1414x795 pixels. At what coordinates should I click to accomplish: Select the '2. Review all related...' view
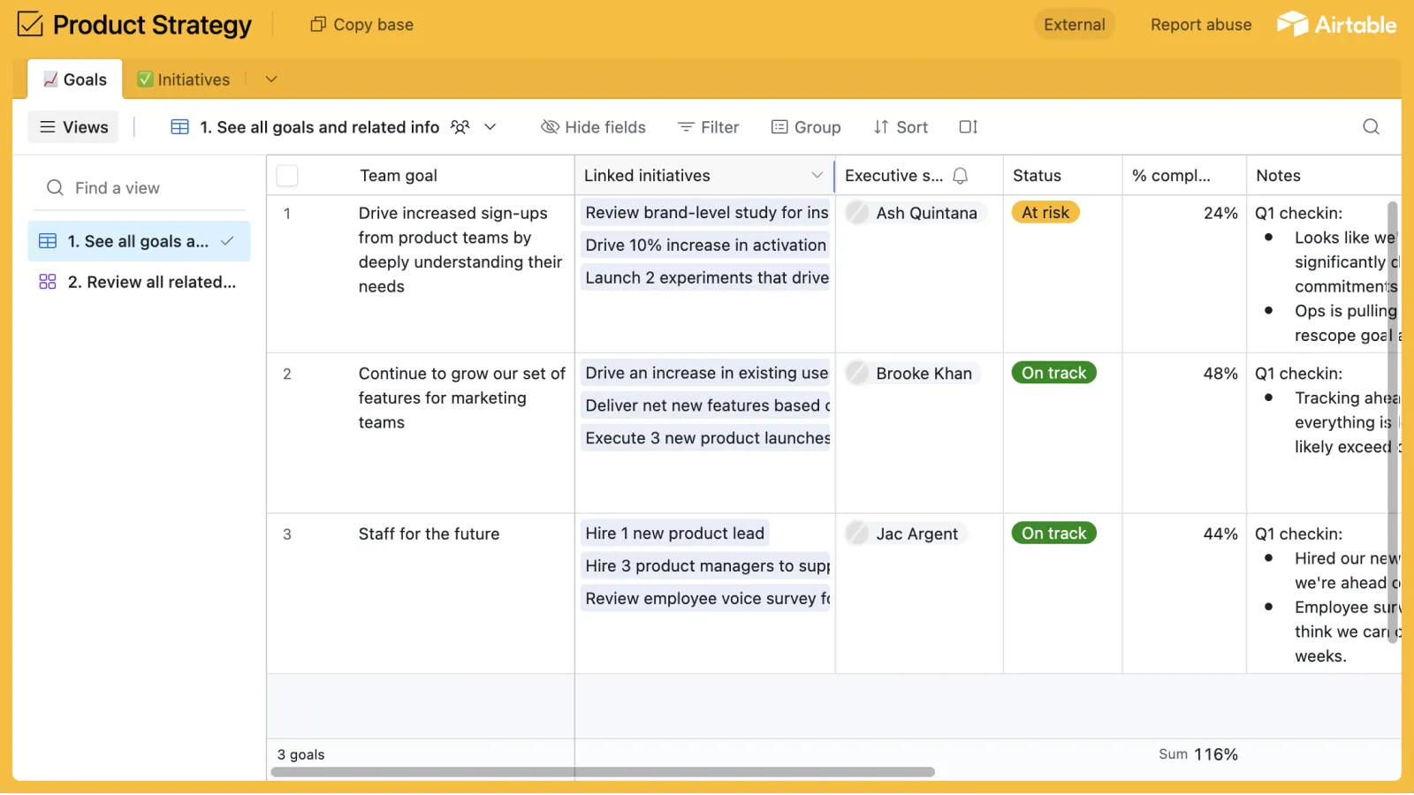pyautogui.click(x=140, y=282)
